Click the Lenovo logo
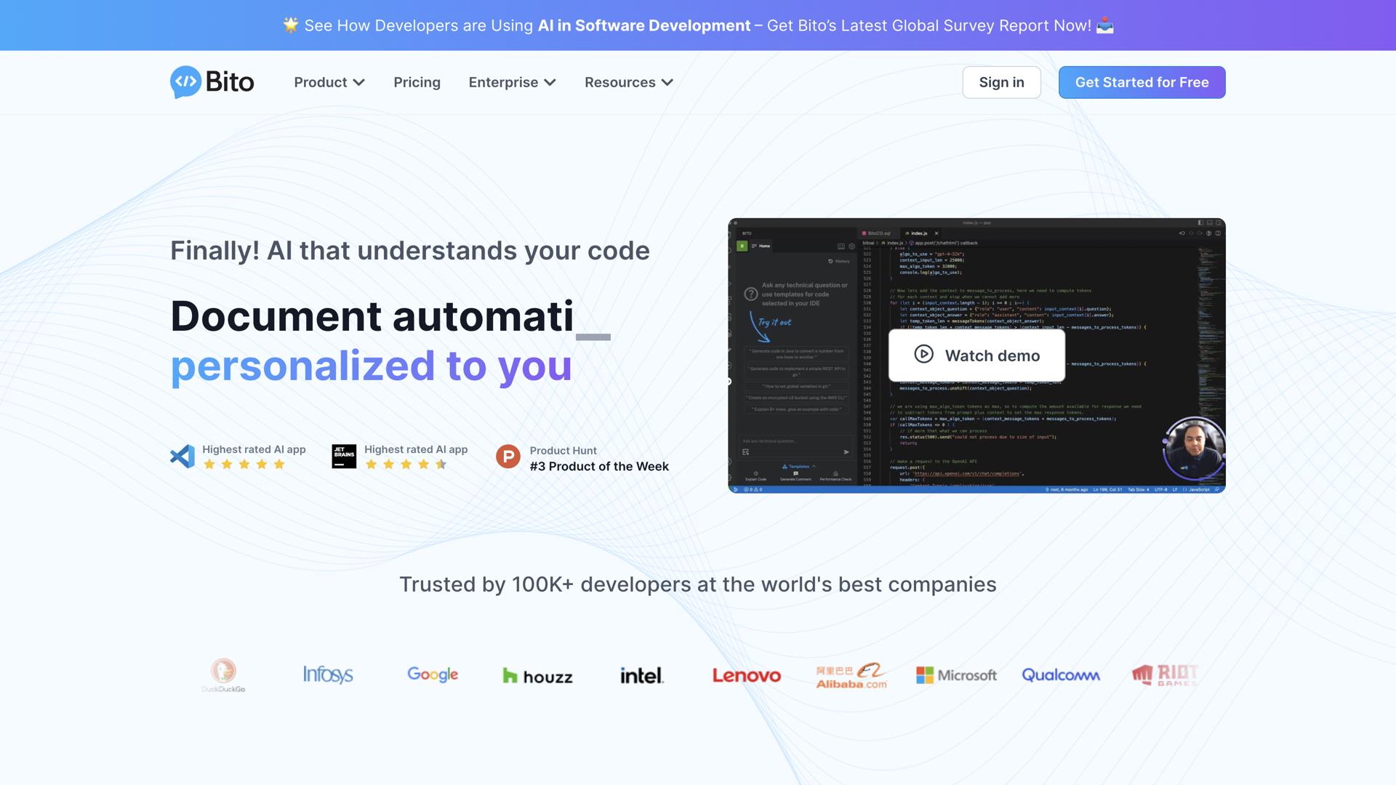Image resolution: width=1396 pixels, height=785 pixels. click(747, 676)
